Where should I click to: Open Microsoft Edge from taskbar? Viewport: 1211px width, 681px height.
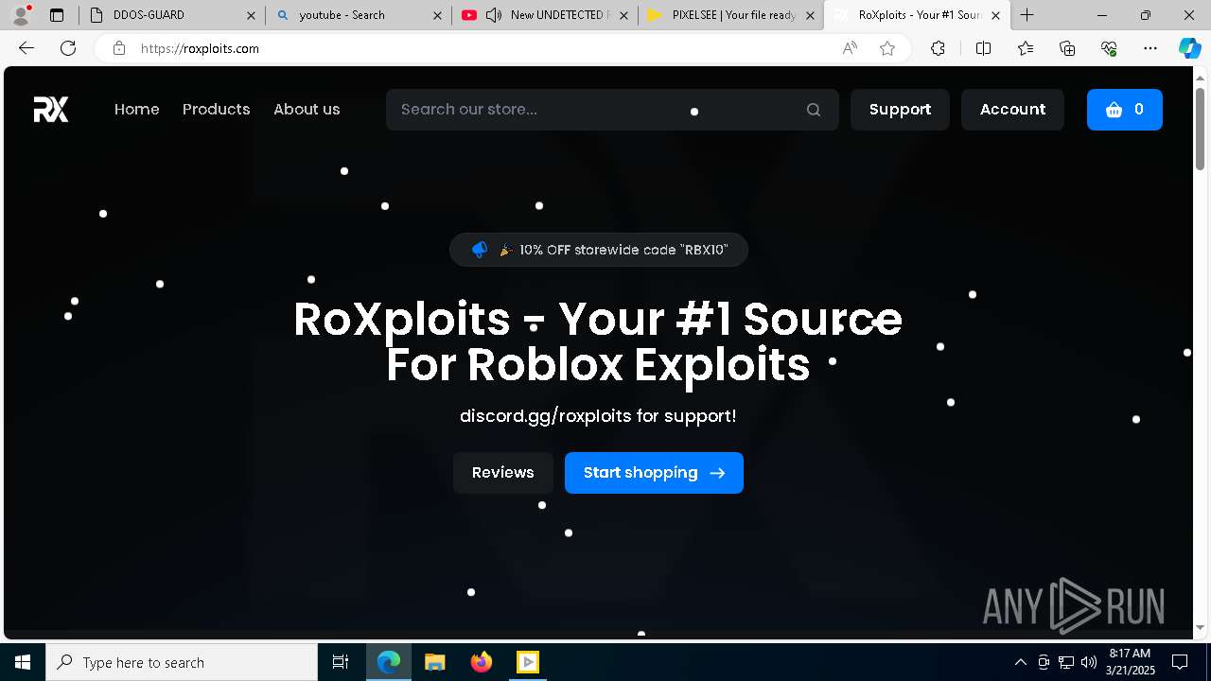(389, 662)
